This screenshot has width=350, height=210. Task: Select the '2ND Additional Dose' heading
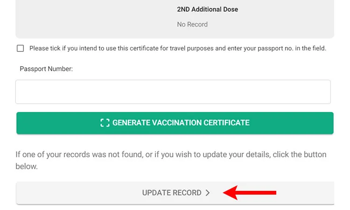pyautogui.click(x=208, y=9)
